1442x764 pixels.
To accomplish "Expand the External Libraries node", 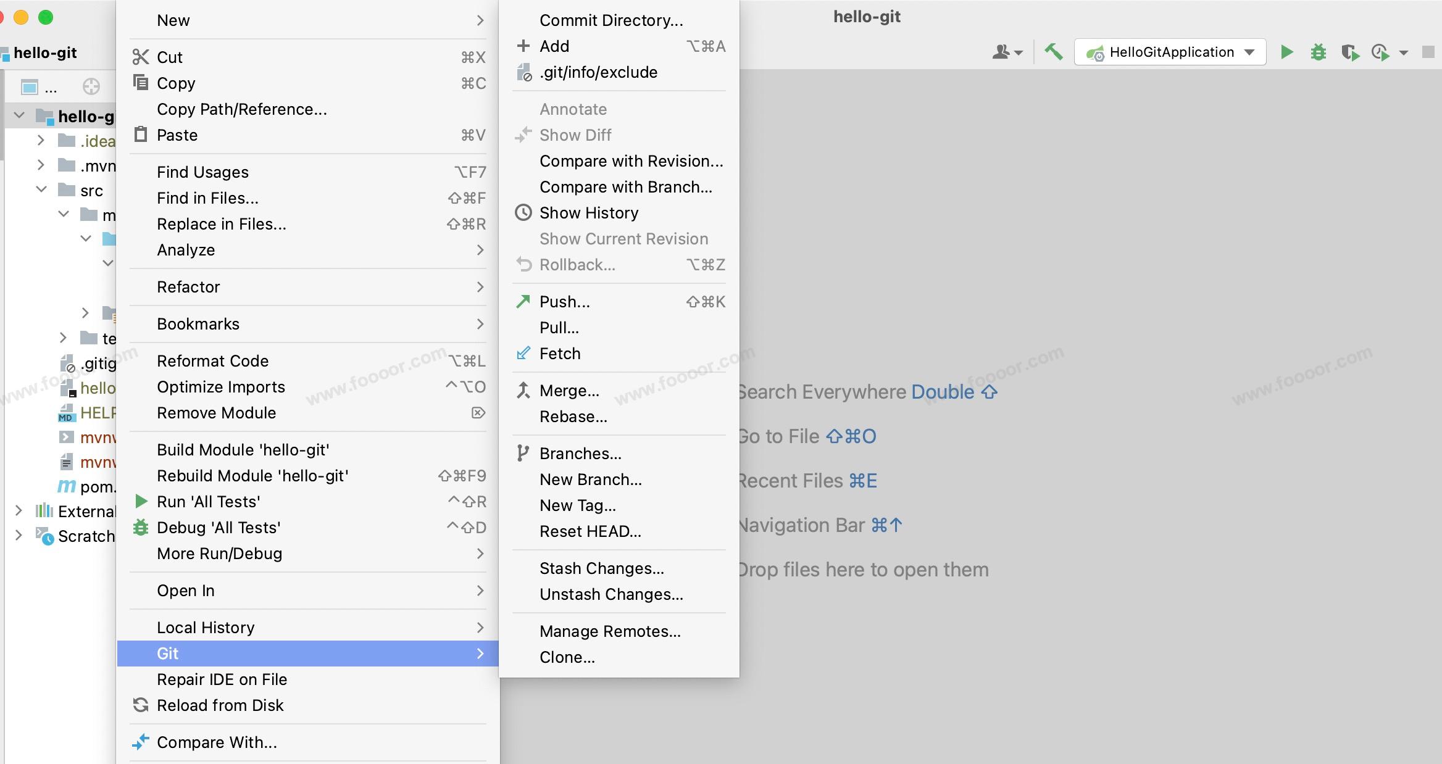I will (19, 511).
